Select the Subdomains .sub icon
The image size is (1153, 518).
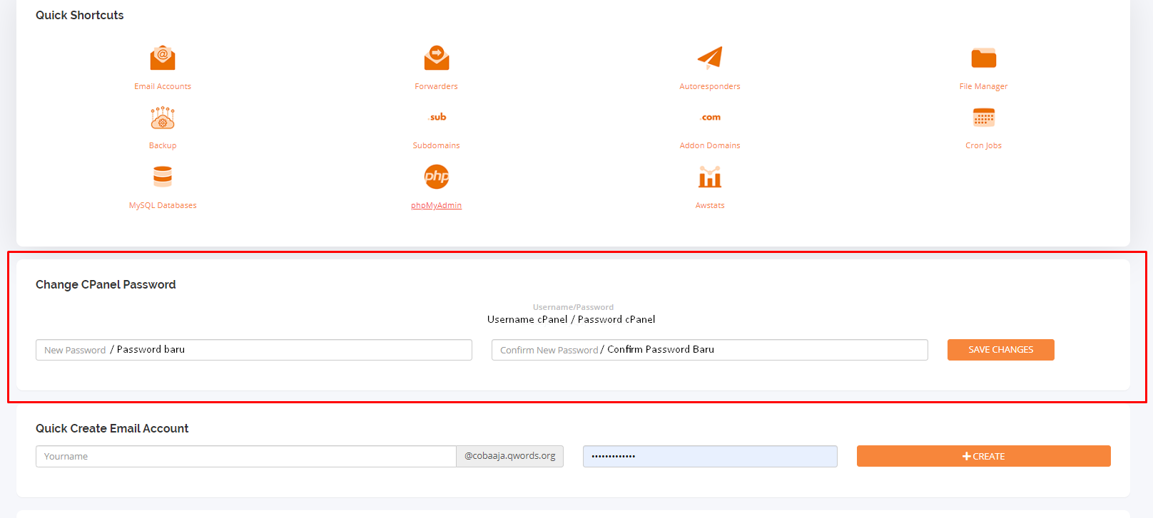click(x=437, y=118)
